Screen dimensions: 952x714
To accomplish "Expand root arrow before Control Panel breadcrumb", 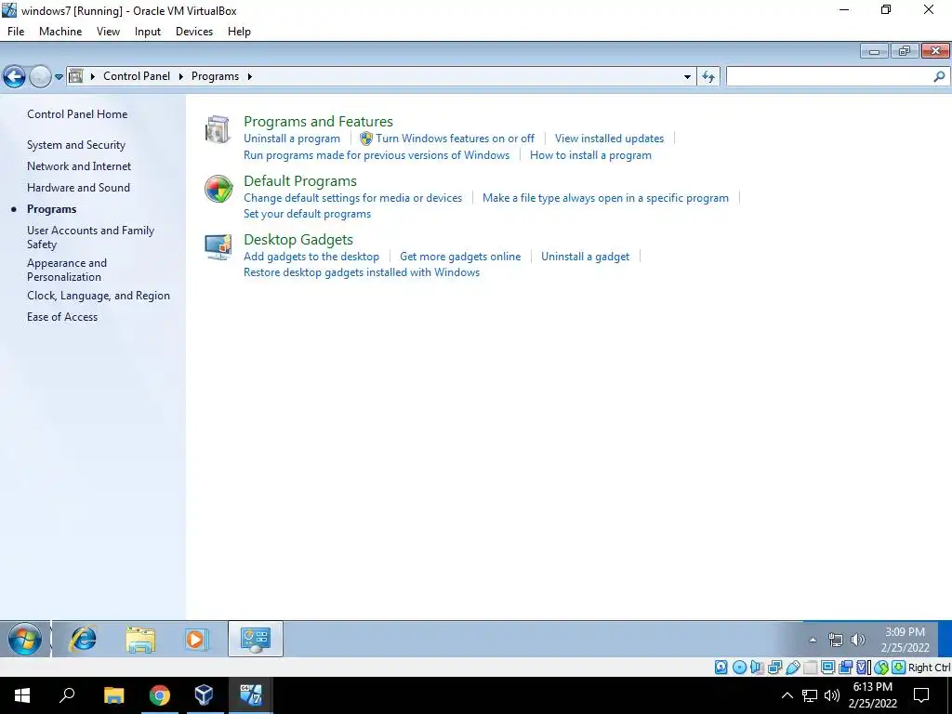I will [x=92, y=76].
